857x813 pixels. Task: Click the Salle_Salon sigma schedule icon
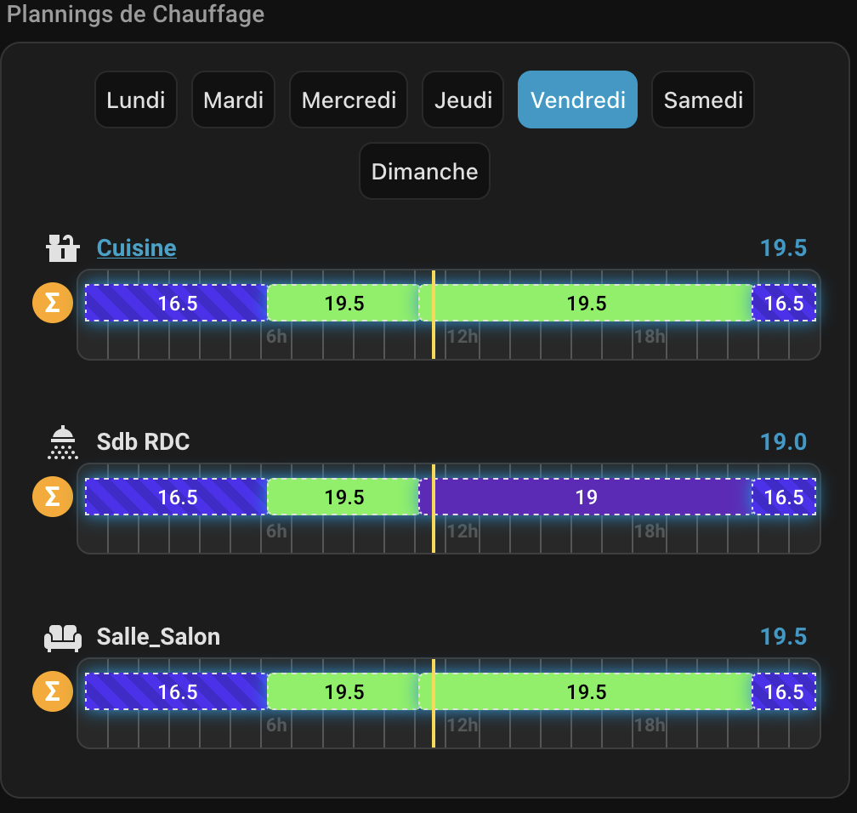click(x=52, y=692)
